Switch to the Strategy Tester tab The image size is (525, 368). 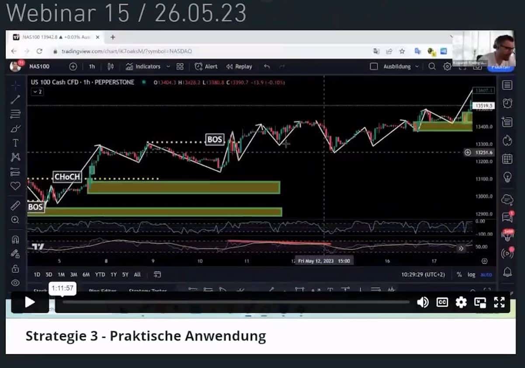click(148, 291)
